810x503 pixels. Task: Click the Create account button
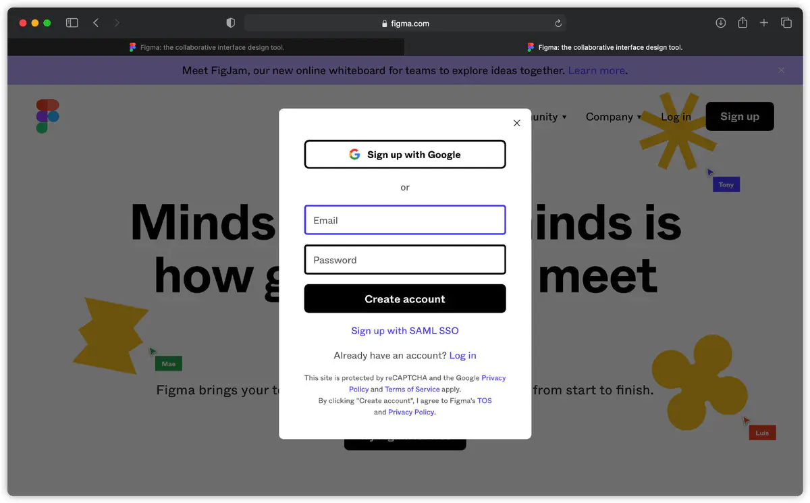405,298
